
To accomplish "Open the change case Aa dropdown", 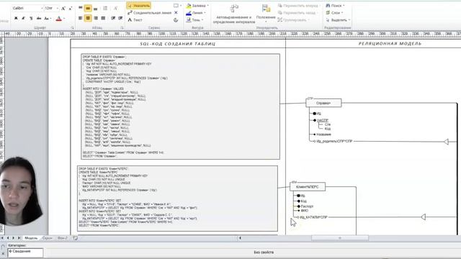I will pyautogui.click(x=48, y=19).
